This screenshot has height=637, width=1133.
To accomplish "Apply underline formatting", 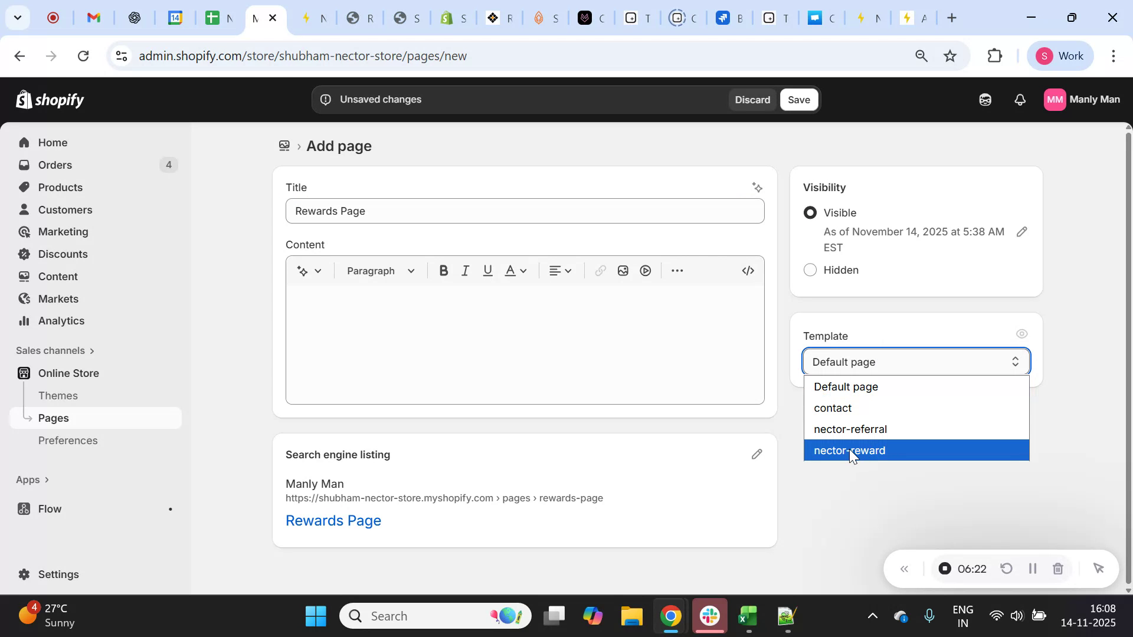I will (487, 271).
